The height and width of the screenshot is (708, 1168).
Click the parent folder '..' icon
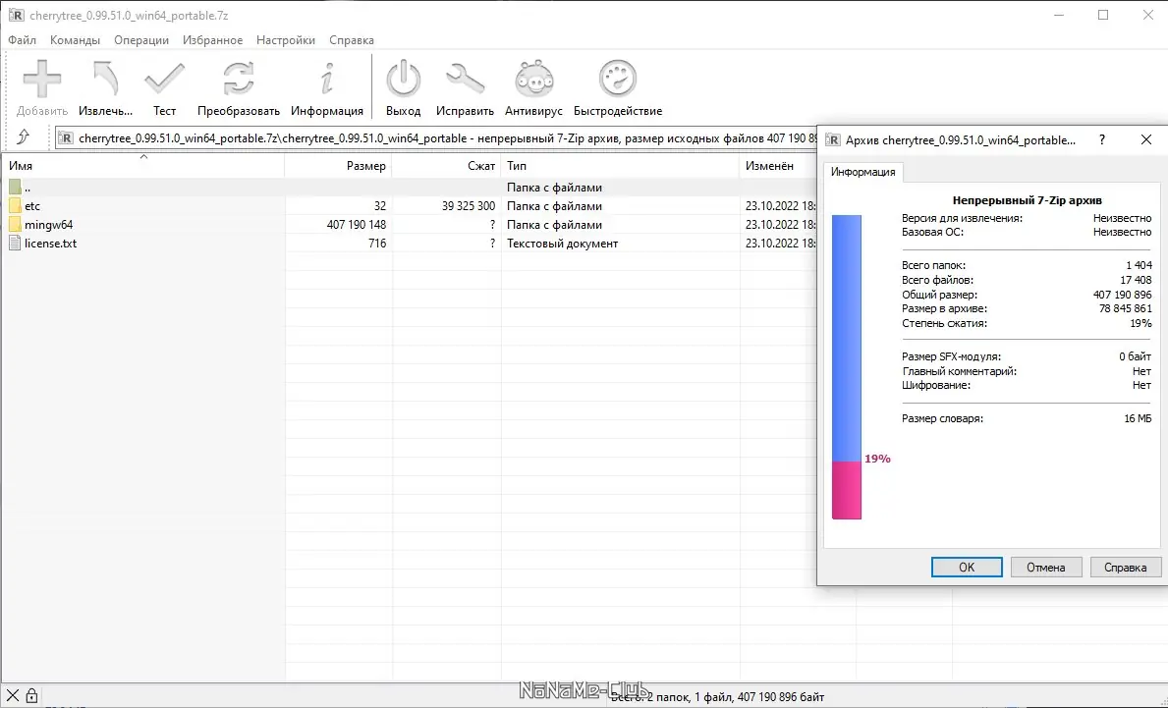coord(15,188)
